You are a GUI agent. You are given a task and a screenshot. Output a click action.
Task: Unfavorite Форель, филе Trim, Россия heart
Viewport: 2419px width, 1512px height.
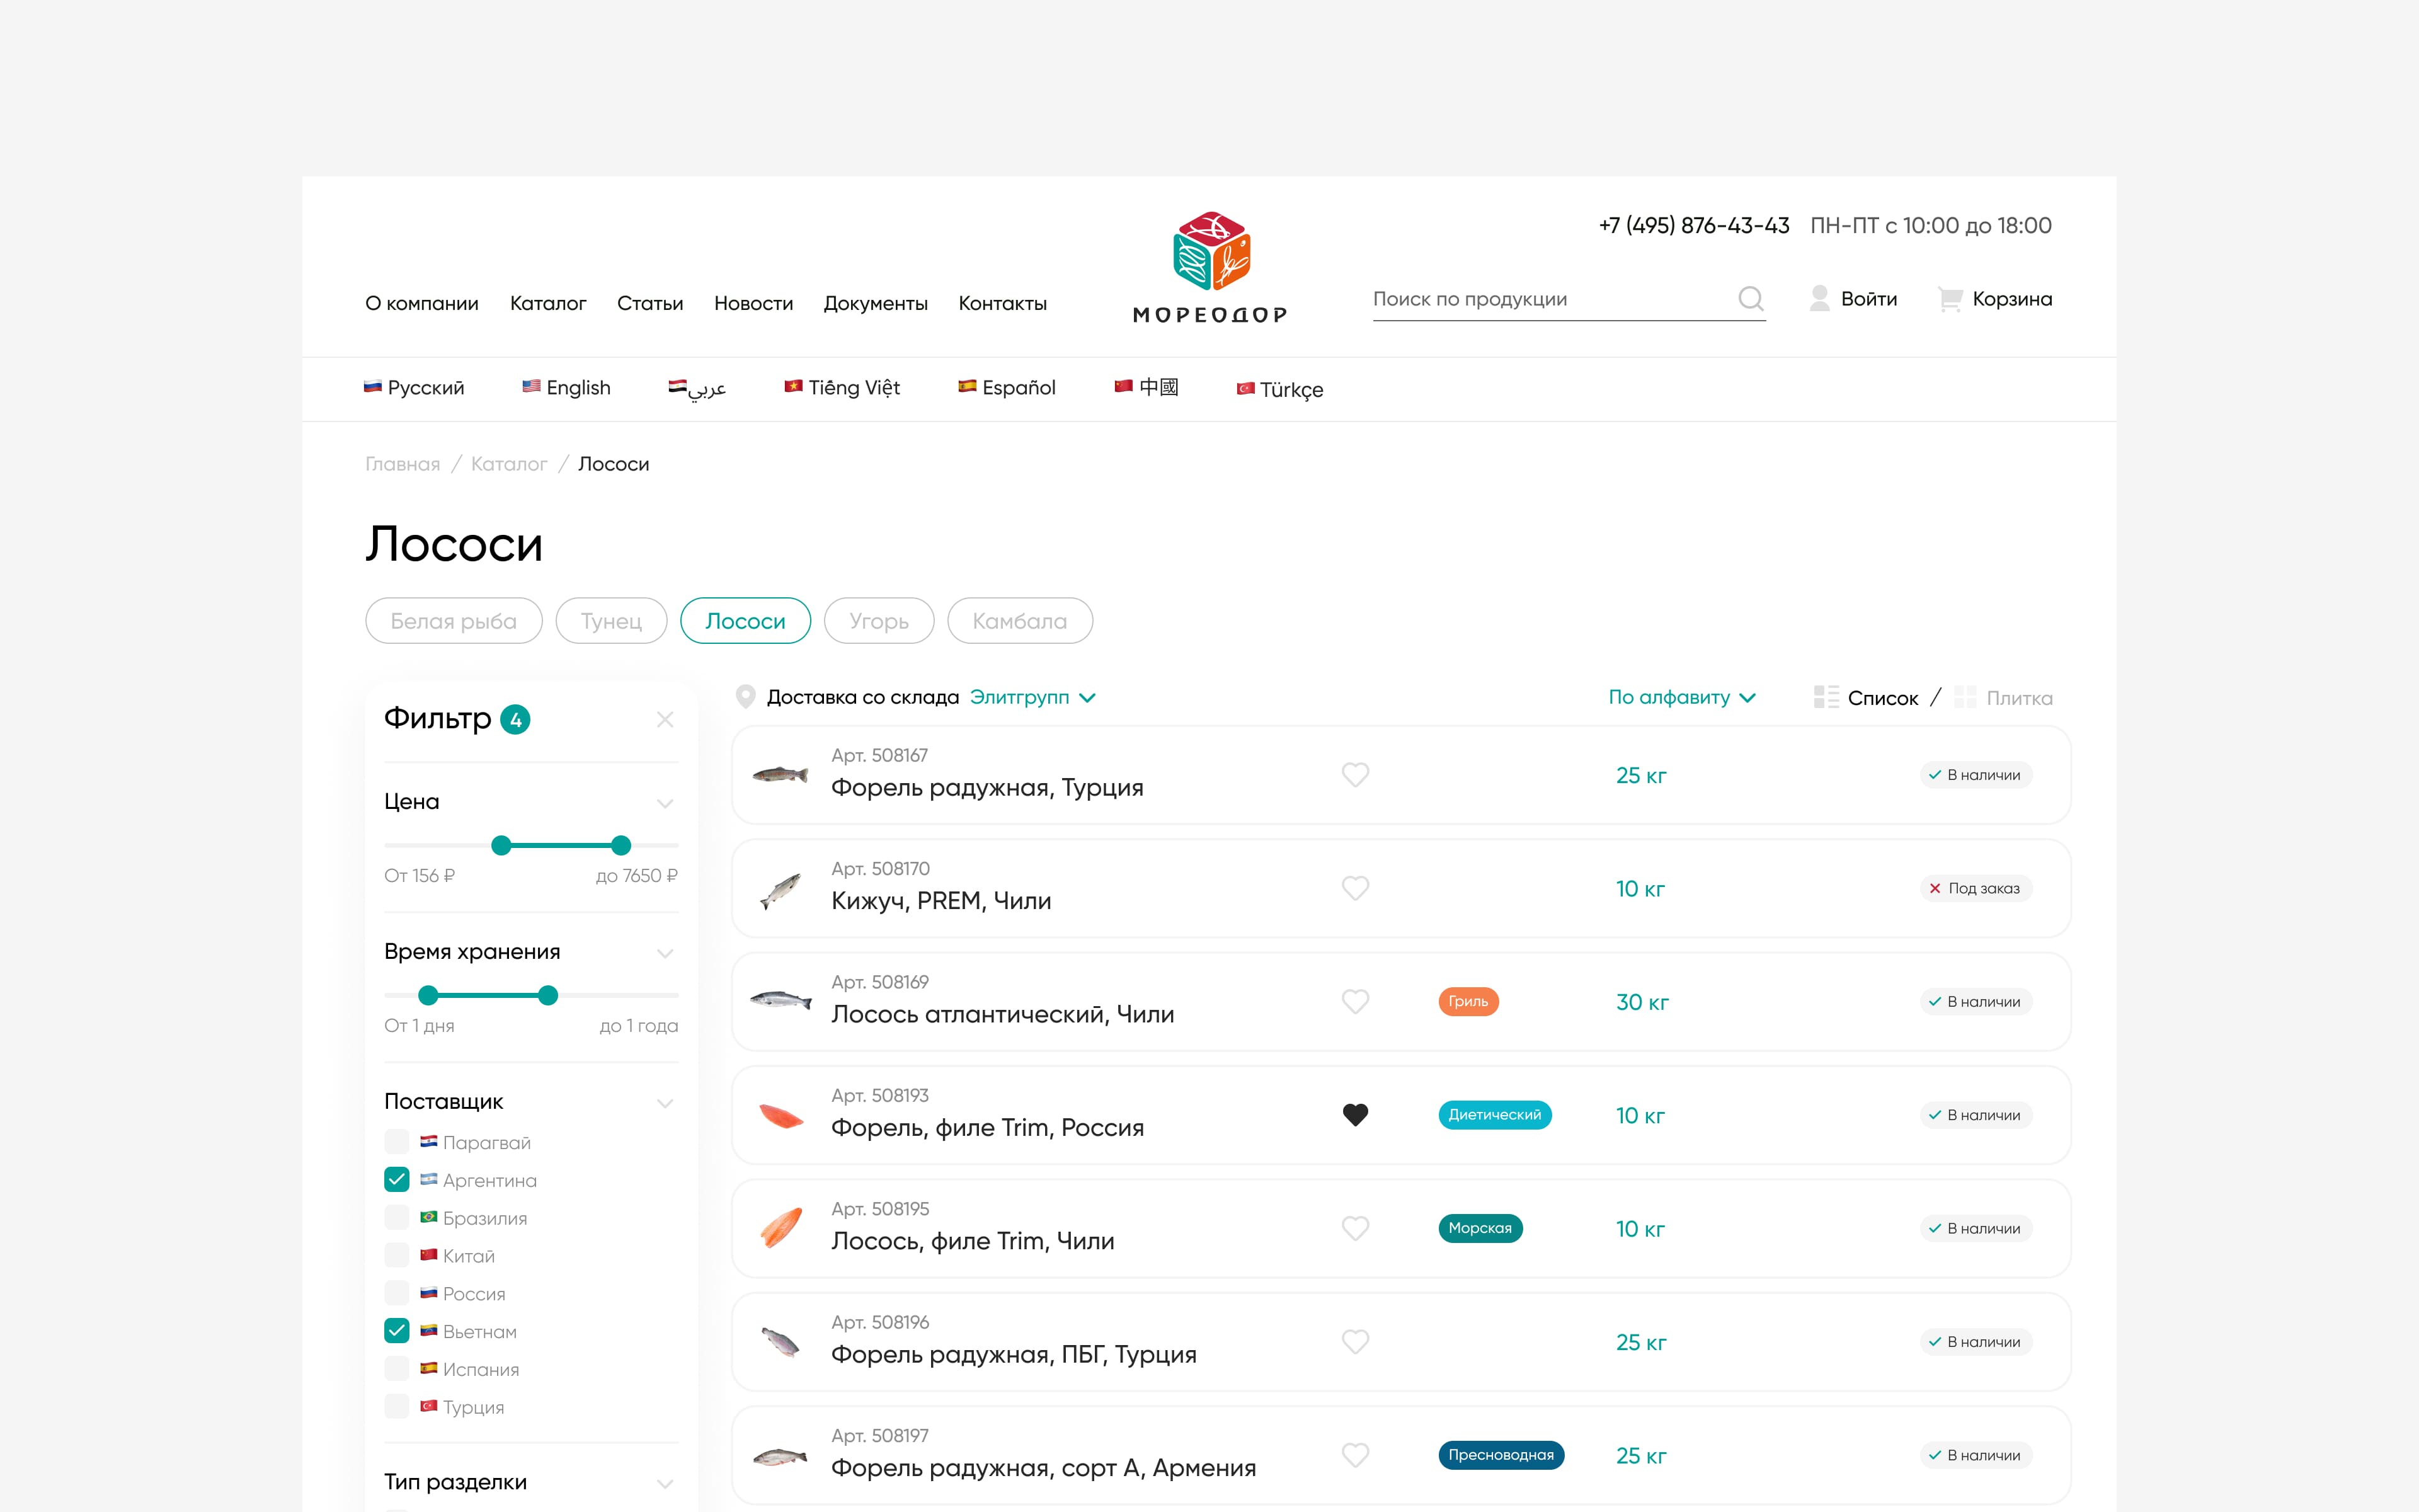click(1354, 1114)
